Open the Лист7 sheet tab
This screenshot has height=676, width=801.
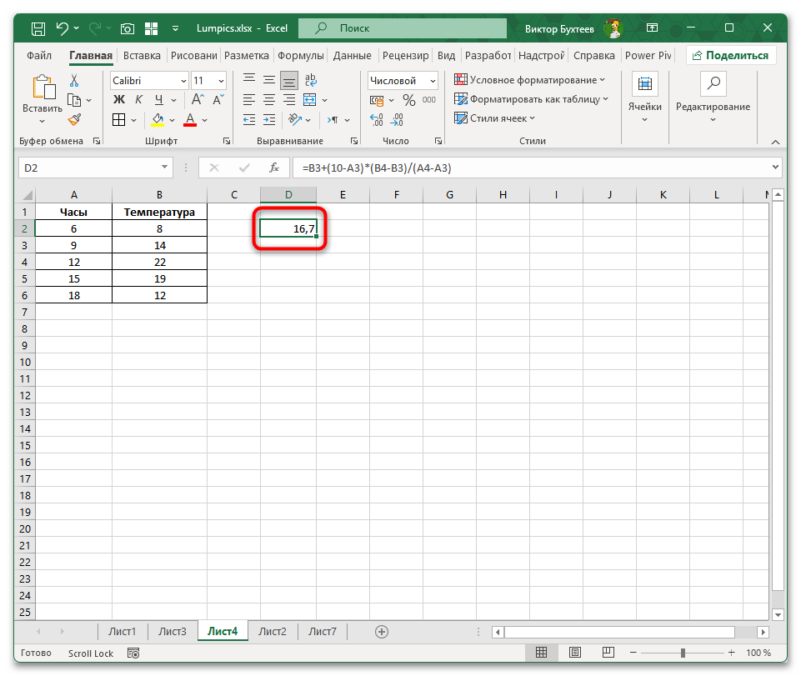pyautogui.click(x=323, y=632)
